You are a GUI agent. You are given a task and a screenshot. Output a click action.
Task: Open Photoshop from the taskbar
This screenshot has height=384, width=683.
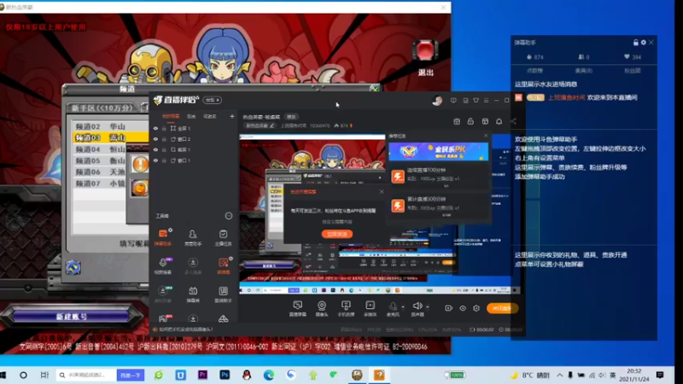click(x=225, y=375)
